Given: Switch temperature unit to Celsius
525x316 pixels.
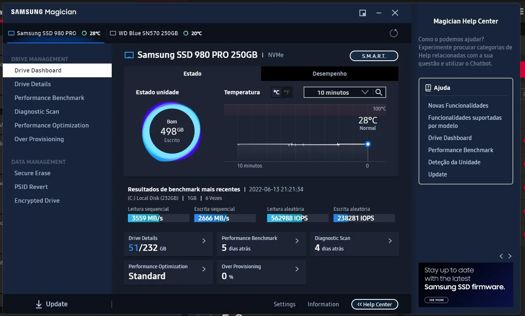Looking at the screenshot, I should click(276, 92).
